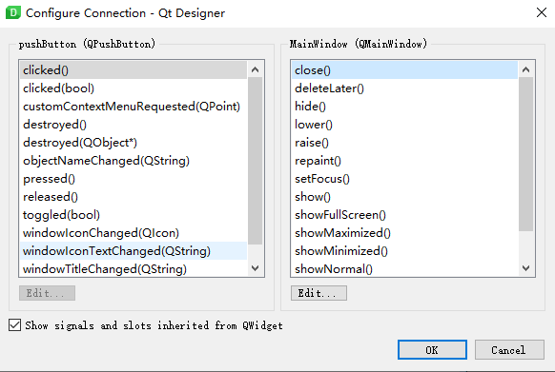
Task: Select the raise() slot
Action: pyautogui.click(x=404, y=143)
